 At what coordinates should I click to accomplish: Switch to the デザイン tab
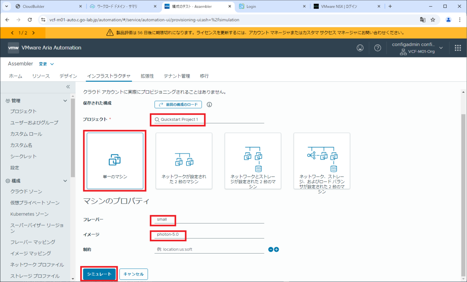coord(68,76)
